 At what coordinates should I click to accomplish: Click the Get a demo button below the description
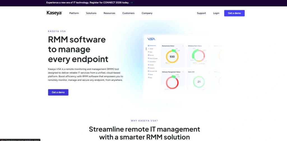coord(58,92)
